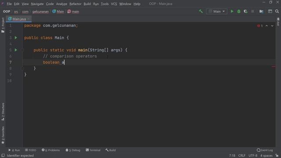
Task: Open the Event Log
Action: tap(265, 150)
